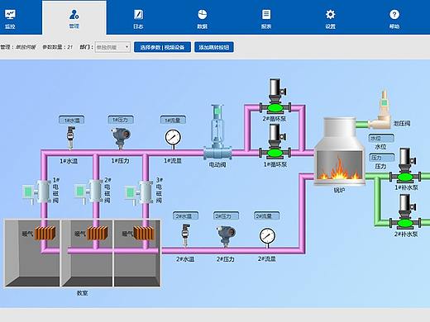The image size is (430, 322).
Task: Click the 1#流量 value tag box
Action: 173,120
